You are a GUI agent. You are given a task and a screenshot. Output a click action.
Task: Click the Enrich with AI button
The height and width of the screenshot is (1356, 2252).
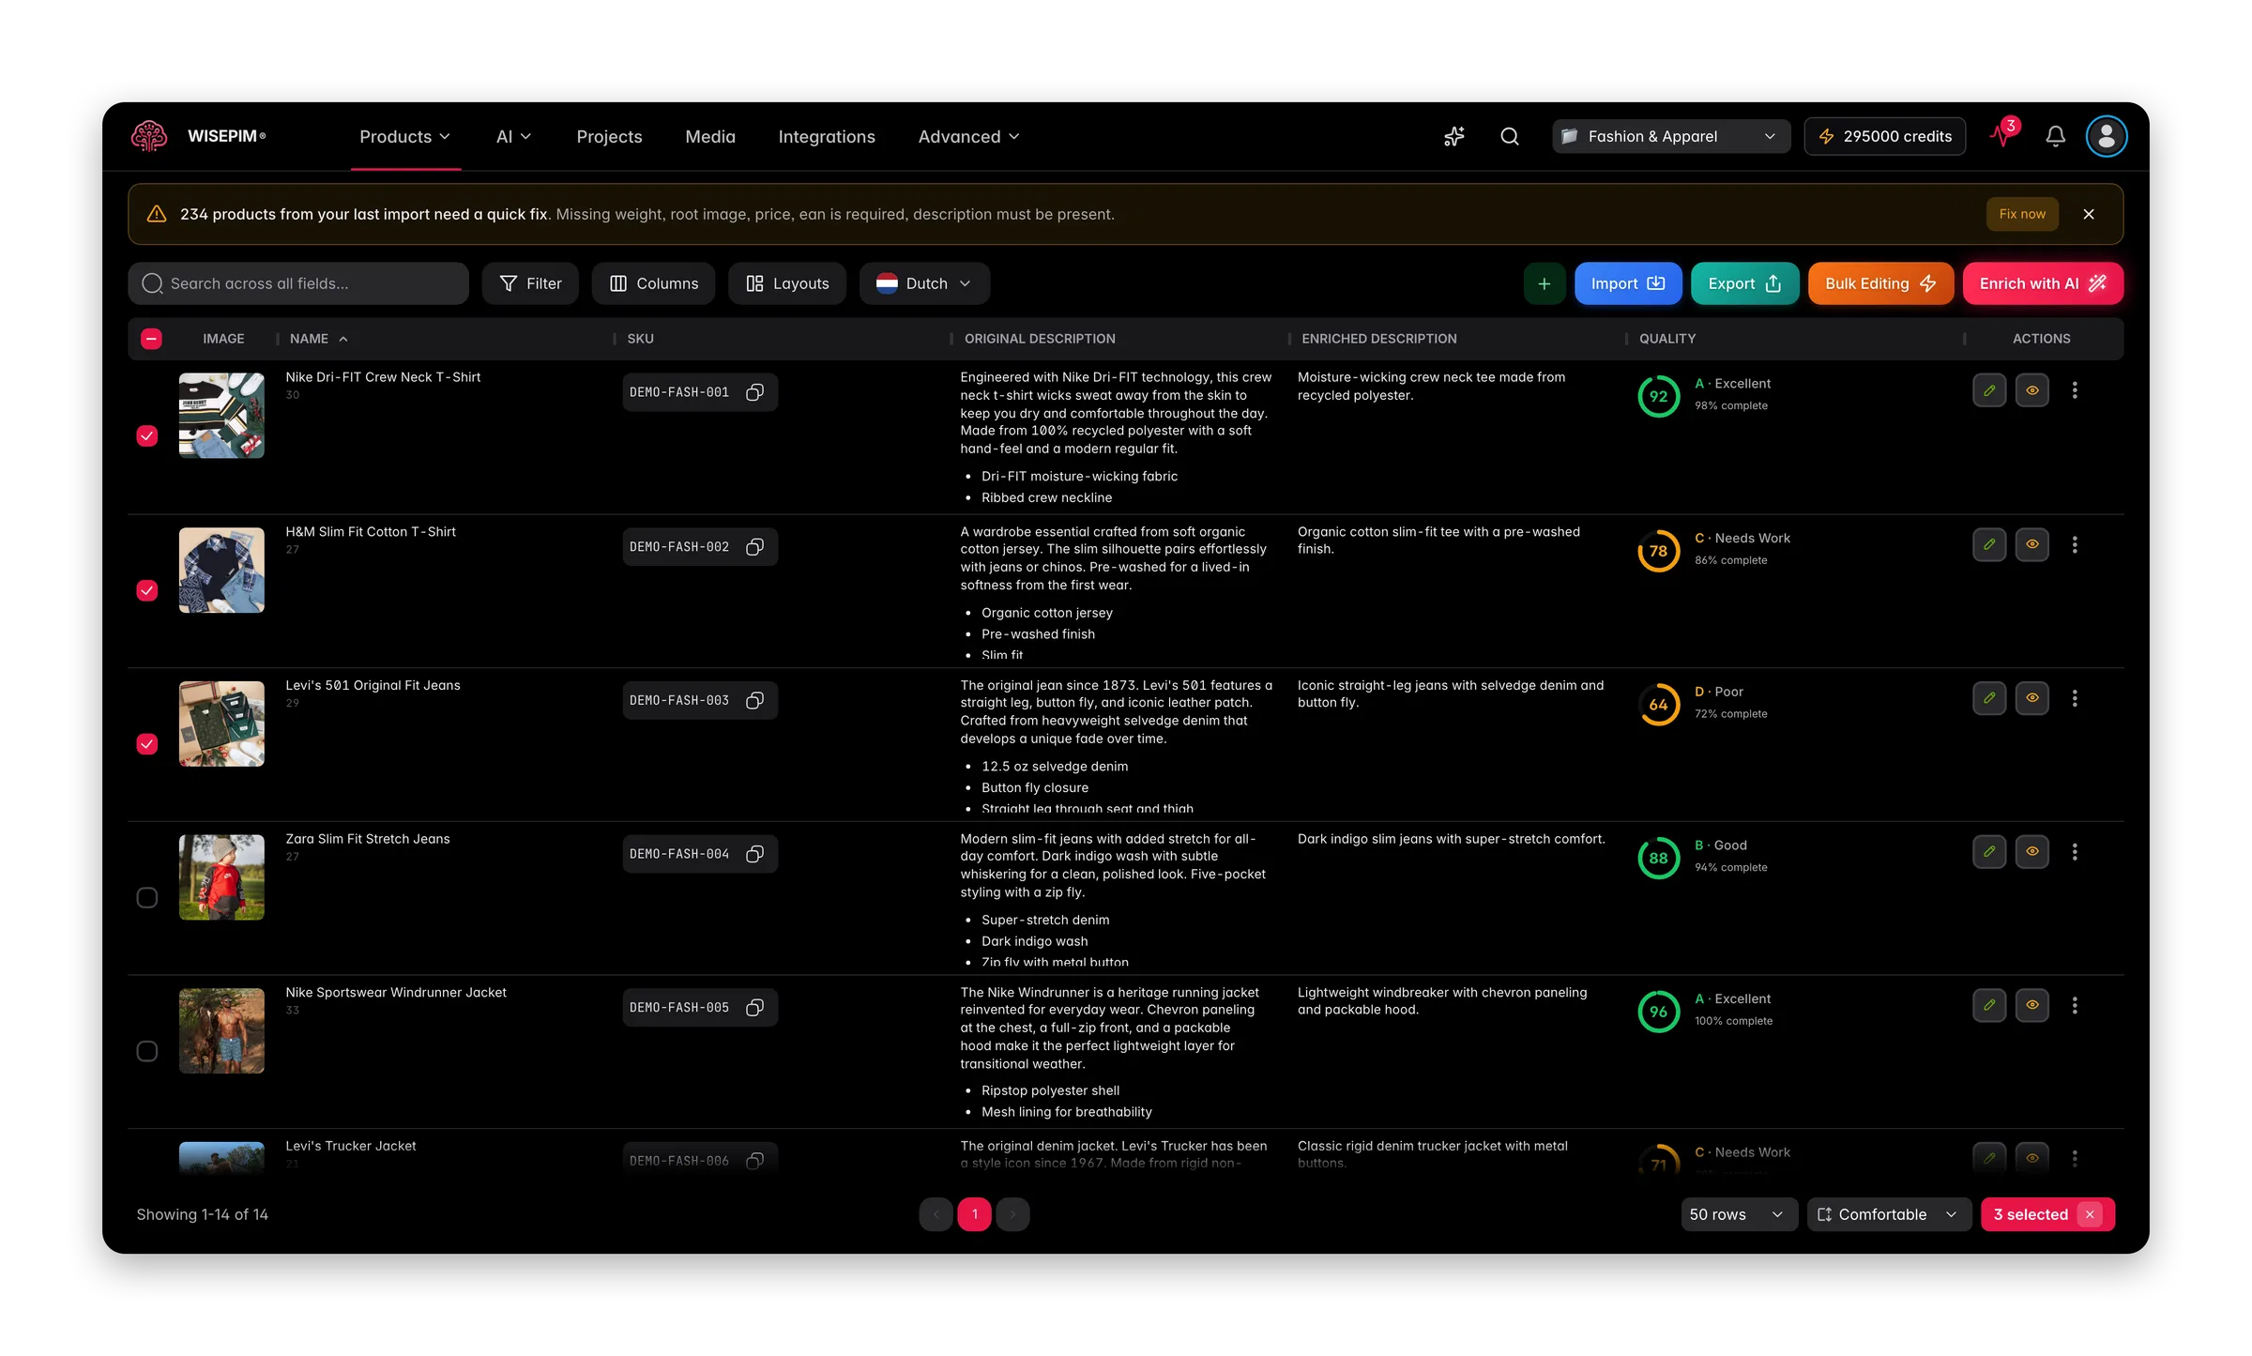click(x=2043, y=283)
